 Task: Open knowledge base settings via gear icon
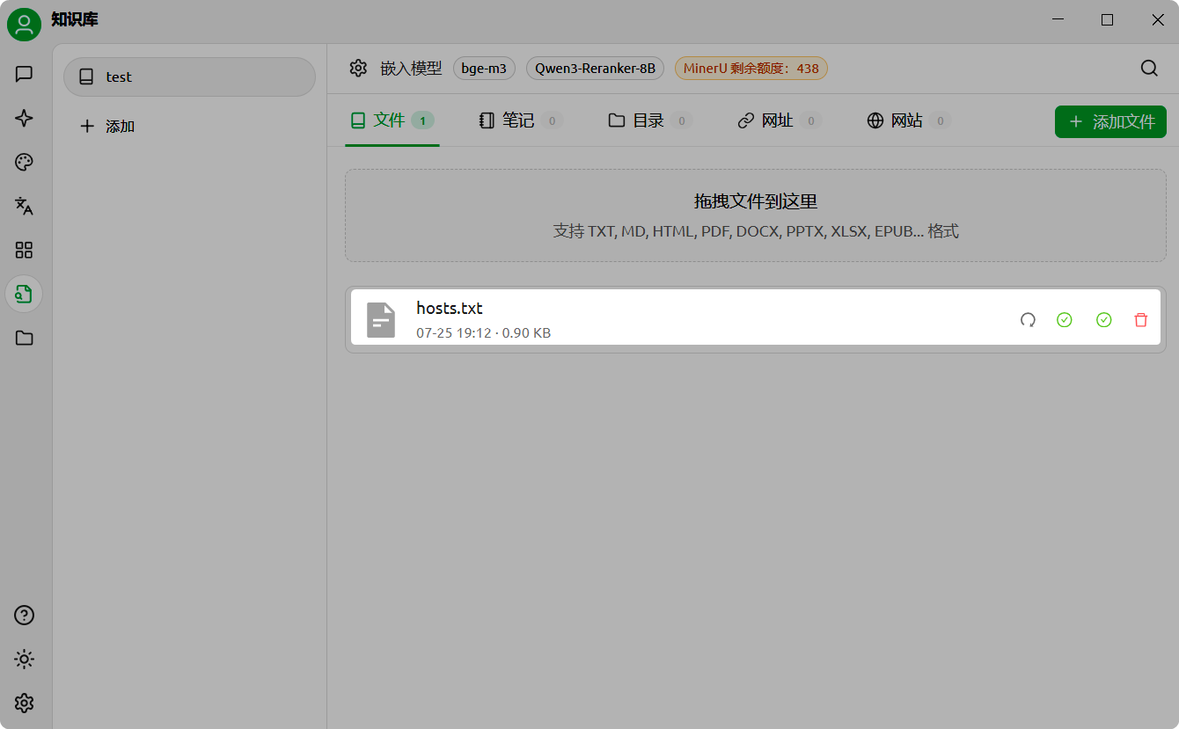pyautogui.click(x=358, y=68)
